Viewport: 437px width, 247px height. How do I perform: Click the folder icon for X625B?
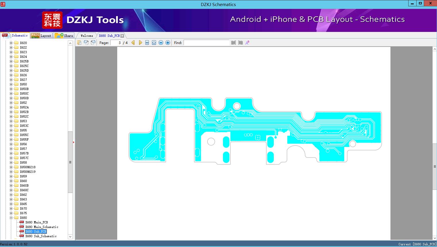pos(16,61)
